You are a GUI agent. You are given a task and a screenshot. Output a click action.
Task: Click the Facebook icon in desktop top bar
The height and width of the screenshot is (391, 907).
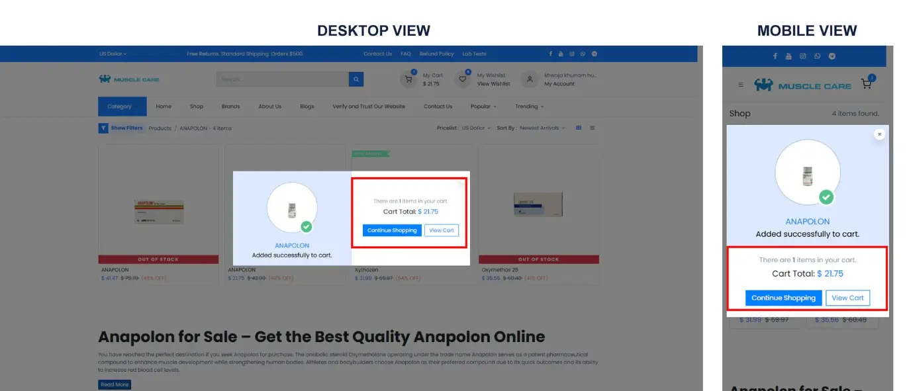click(550, 54)
